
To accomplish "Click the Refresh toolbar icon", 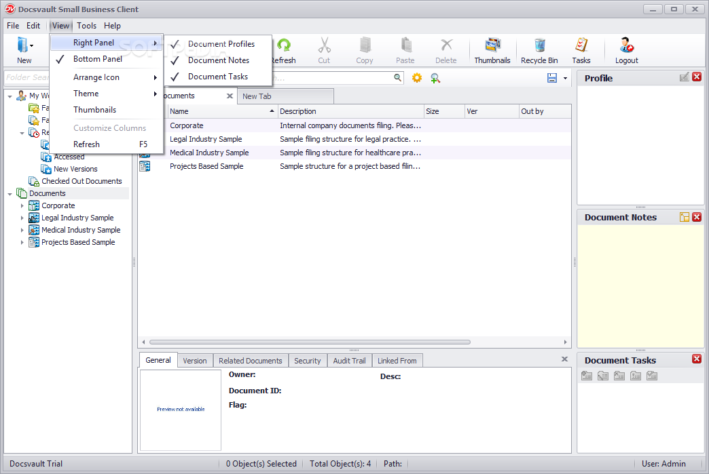I will (284, 45).
